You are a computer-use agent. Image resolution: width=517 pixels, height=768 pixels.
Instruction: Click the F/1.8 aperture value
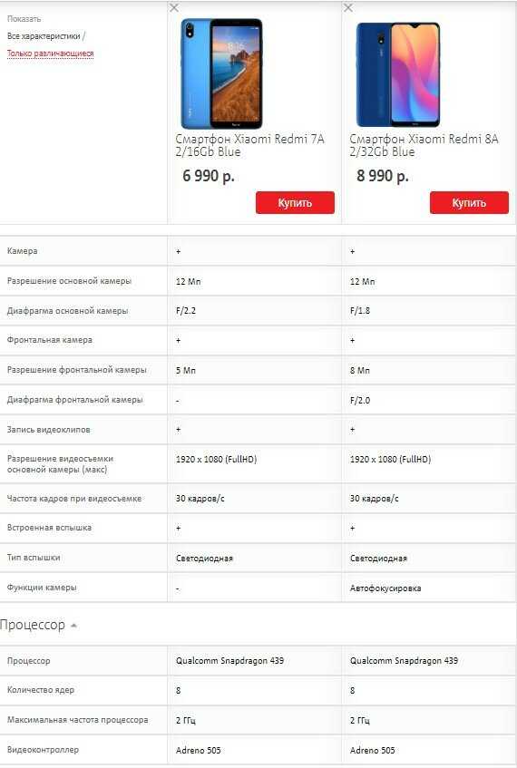coord(360,310)
